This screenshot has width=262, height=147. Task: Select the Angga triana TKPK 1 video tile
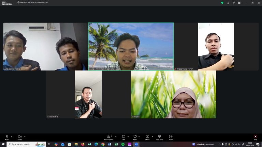[x=216, y=47]
